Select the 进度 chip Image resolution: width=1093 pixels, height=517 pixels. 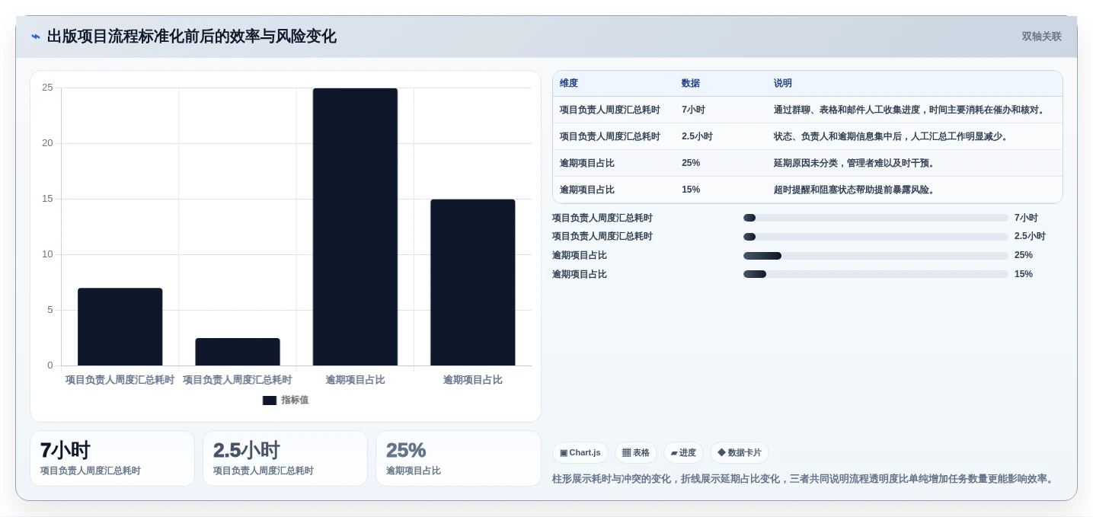[x=683, y=452]
